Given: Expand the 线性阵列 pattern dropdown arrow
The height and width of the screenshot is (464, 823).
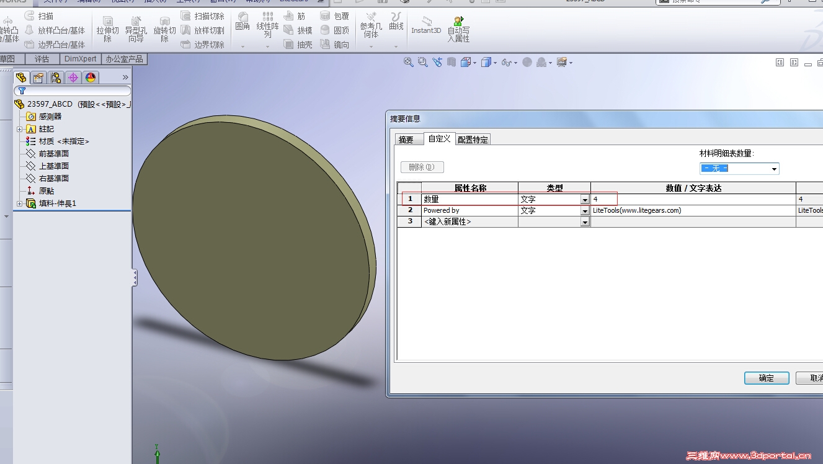Looking at the screenshot, I should (x=267, y=47).
